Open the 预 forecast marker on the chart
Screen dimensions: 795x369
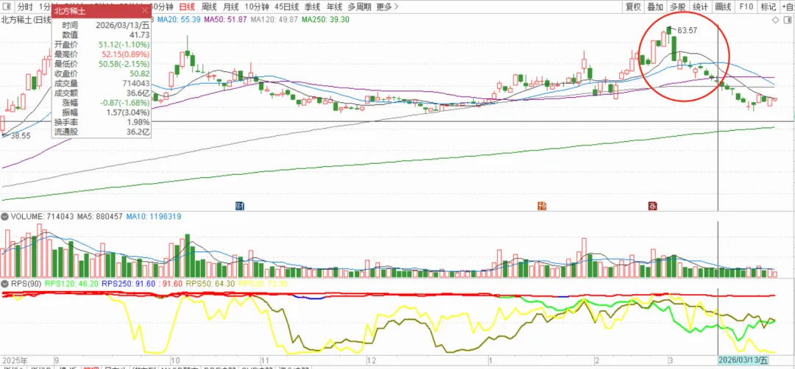(542, 205)
